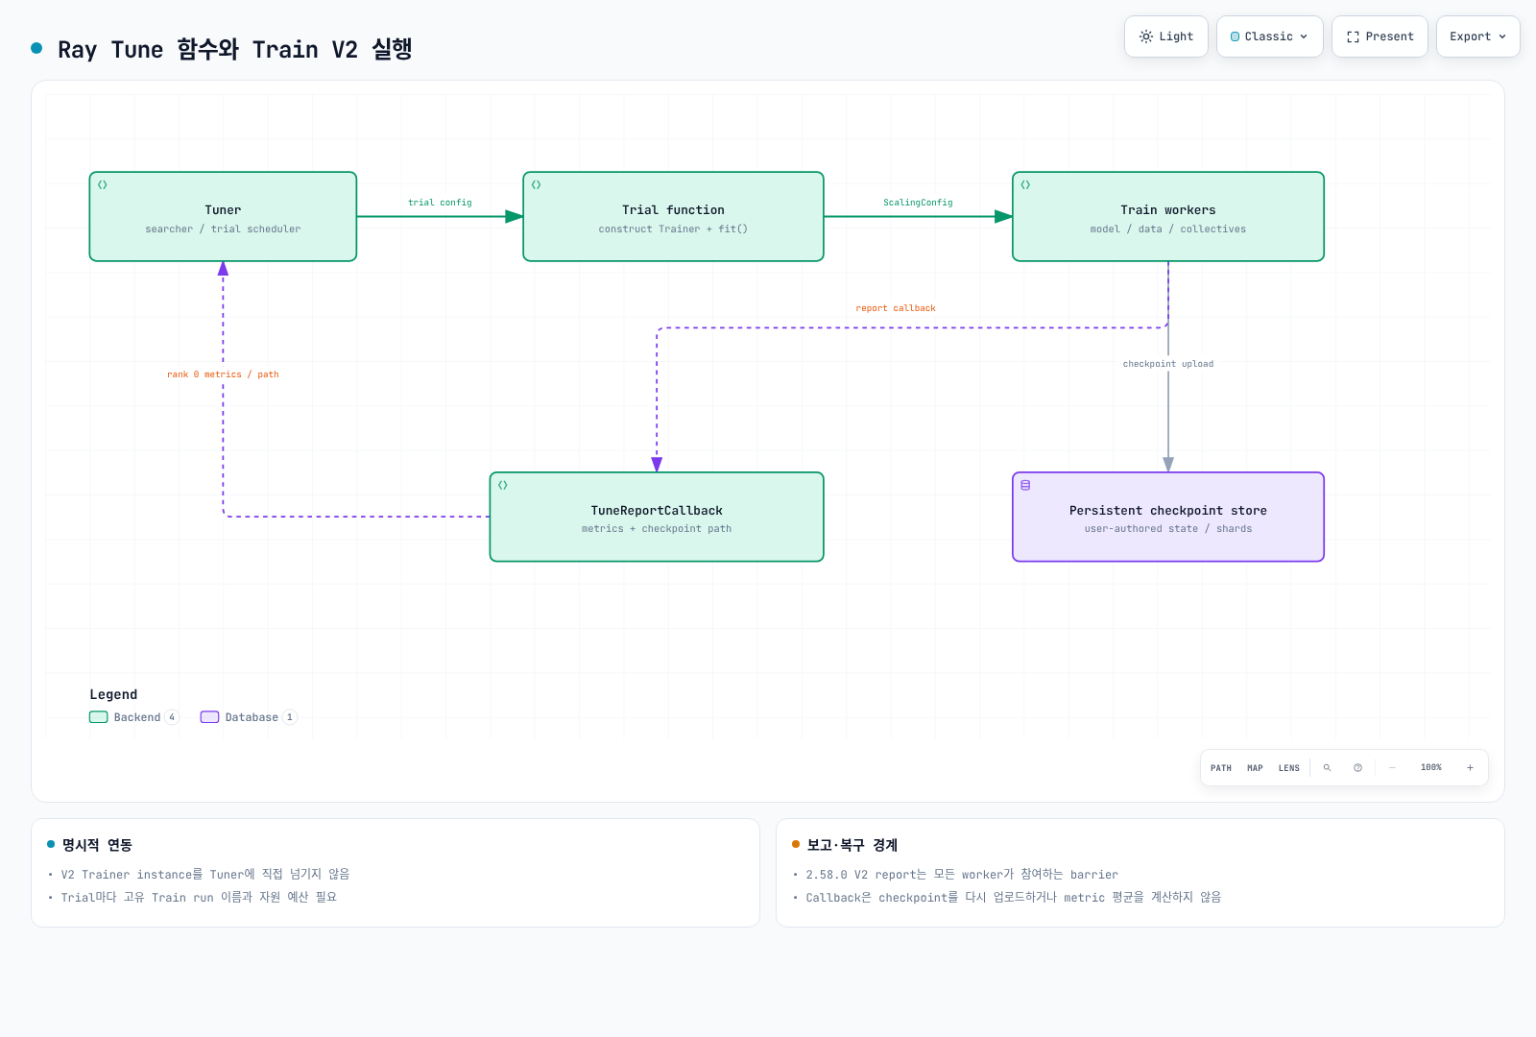The height and width of the screenshot is (1037, 1536).
Task: Click the diagram title 'Ray Tune 함수와 Train V2 실행'
Action: click(235, 49)
